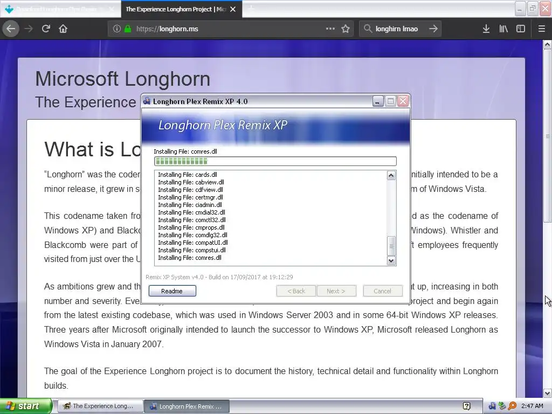
Task: Click the install log scrollbar thumb
Action: [391, 246]
